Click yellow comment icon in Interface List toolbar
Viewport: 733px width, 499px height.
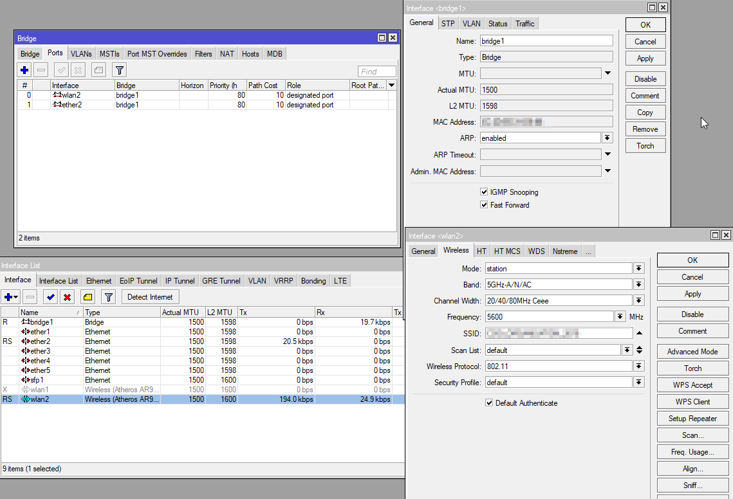point(88,297)
